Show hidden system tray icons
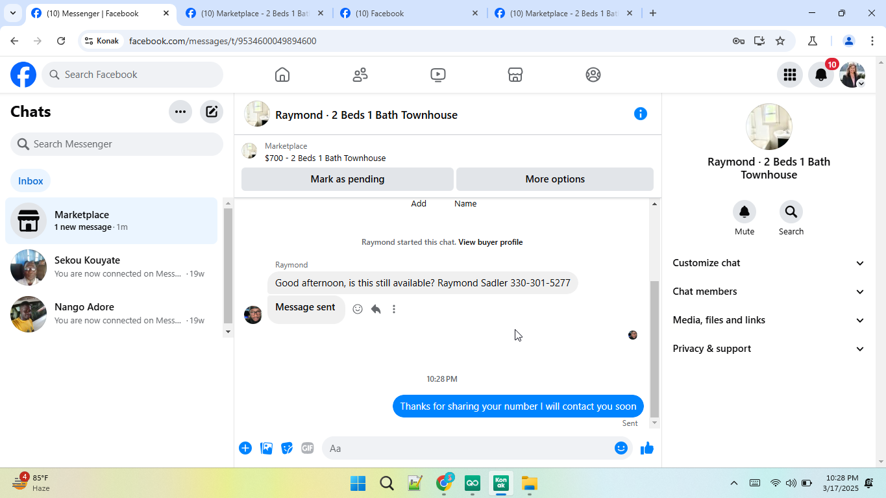This screenshot has width=886, height=498. pos(734,483)
